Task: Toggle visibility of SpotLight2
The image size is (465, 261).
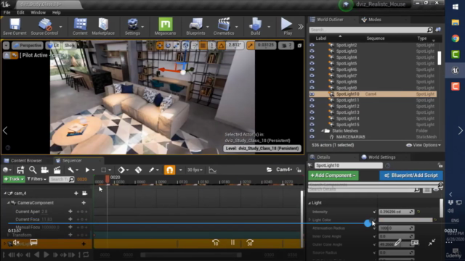Action: (312, 45)
